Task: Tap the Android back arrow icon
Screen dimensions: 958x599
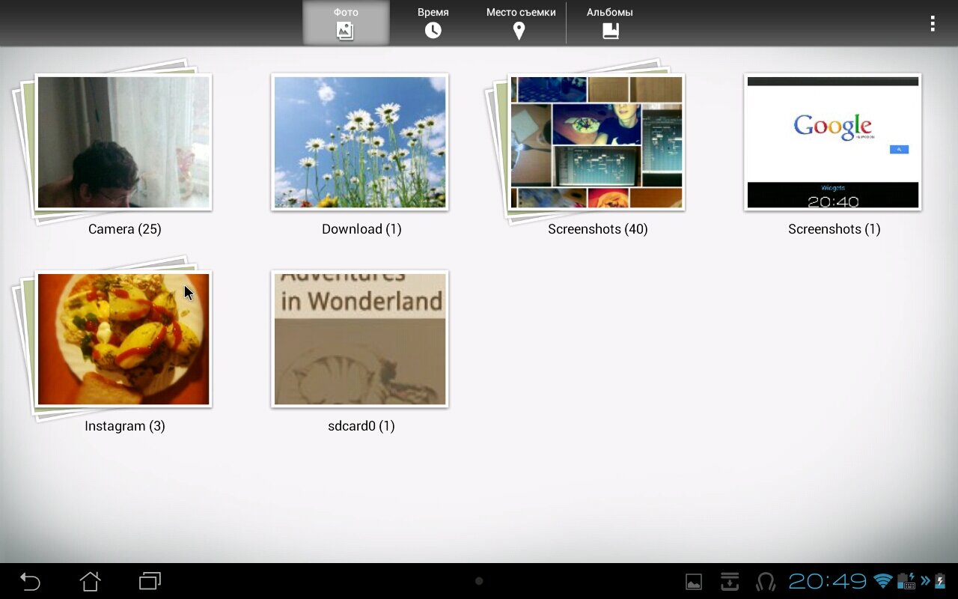Action: (30, 581)
